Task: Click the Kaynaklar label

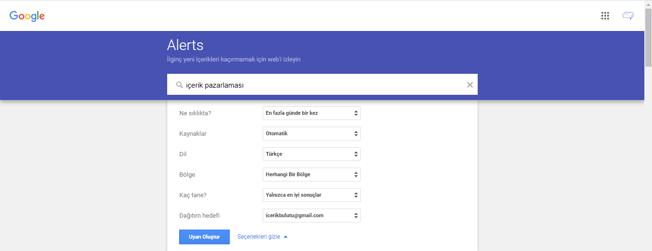Action: pyautogui.click(x=193, y=134)
